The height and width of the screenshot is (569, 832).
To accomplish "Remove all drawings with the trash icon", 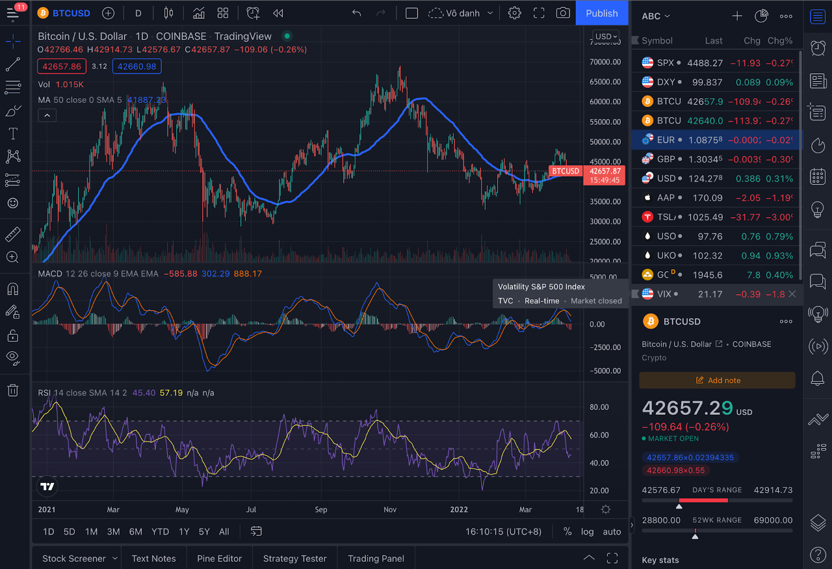I will pyautogui.click(x=13, y=390).
